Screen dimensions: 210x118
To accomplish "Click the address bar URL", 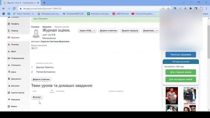I will [x=42, y=9].
